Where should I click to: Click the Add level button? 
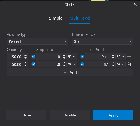(x=70, y=73)
